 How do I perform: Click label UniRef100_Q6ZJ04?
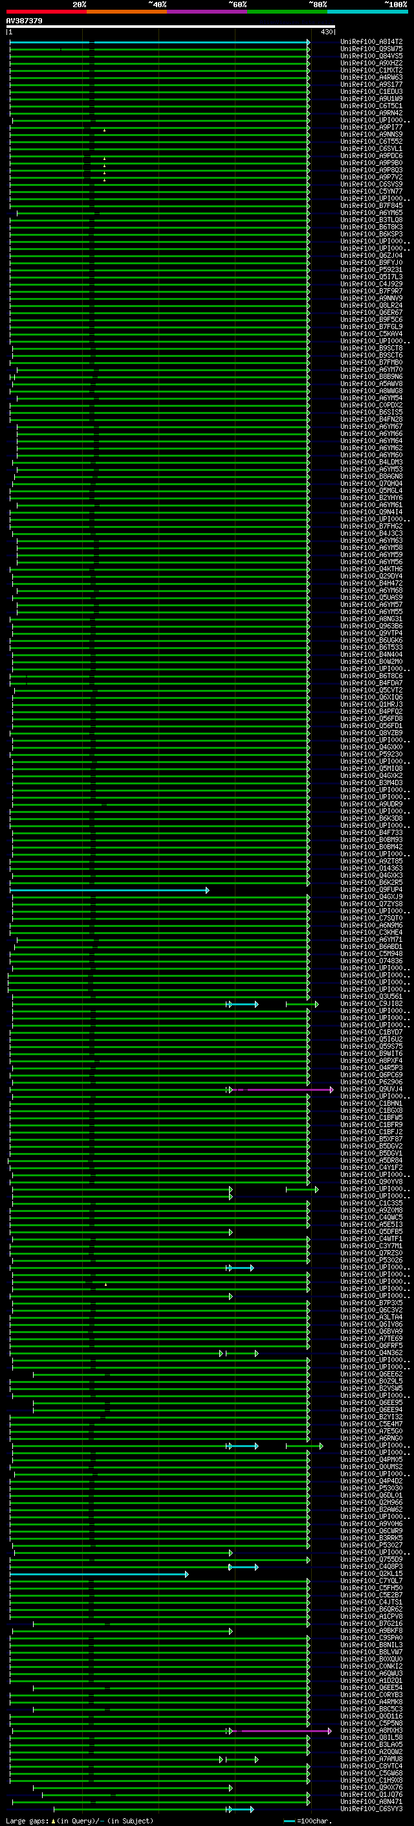(x=371, y=256)
